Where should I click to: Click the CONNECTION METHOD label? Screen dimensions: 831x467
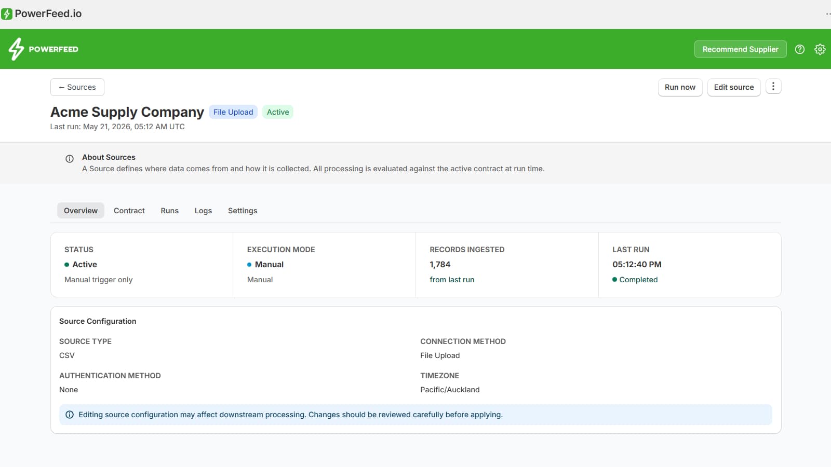pos(463,341)
